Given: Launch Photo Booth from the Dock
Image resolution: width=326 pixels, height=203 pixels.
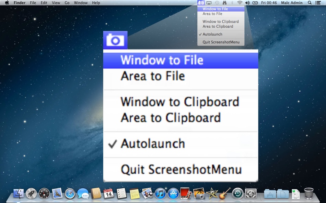Looking at the screenshot, I should coord(186,193).
